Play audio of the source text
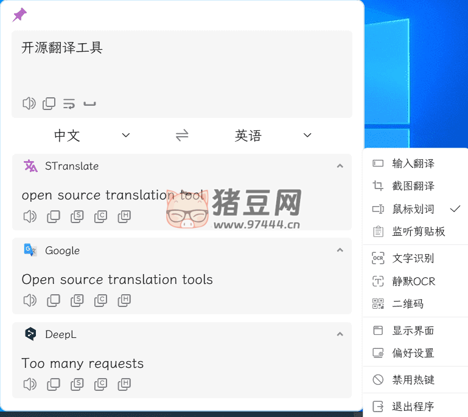The width and height of the screenshot is (468, 417). coord(29,103)
